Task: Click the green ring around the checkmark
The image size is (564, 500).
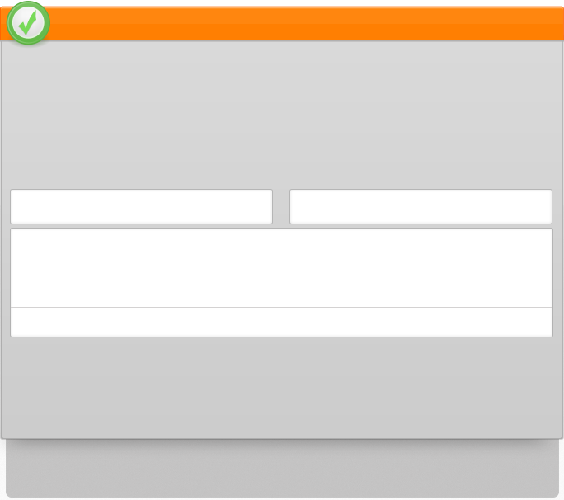Action: click(10, 22)
